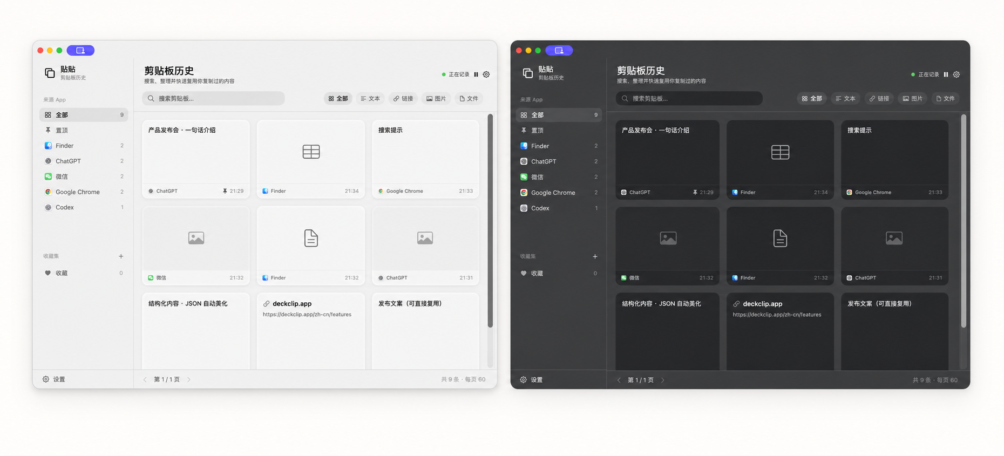The height and width of the screenshot is (456, 1004).
Task: Add a new 收藏集 with plus in dark window
Action: click(595, 256)
